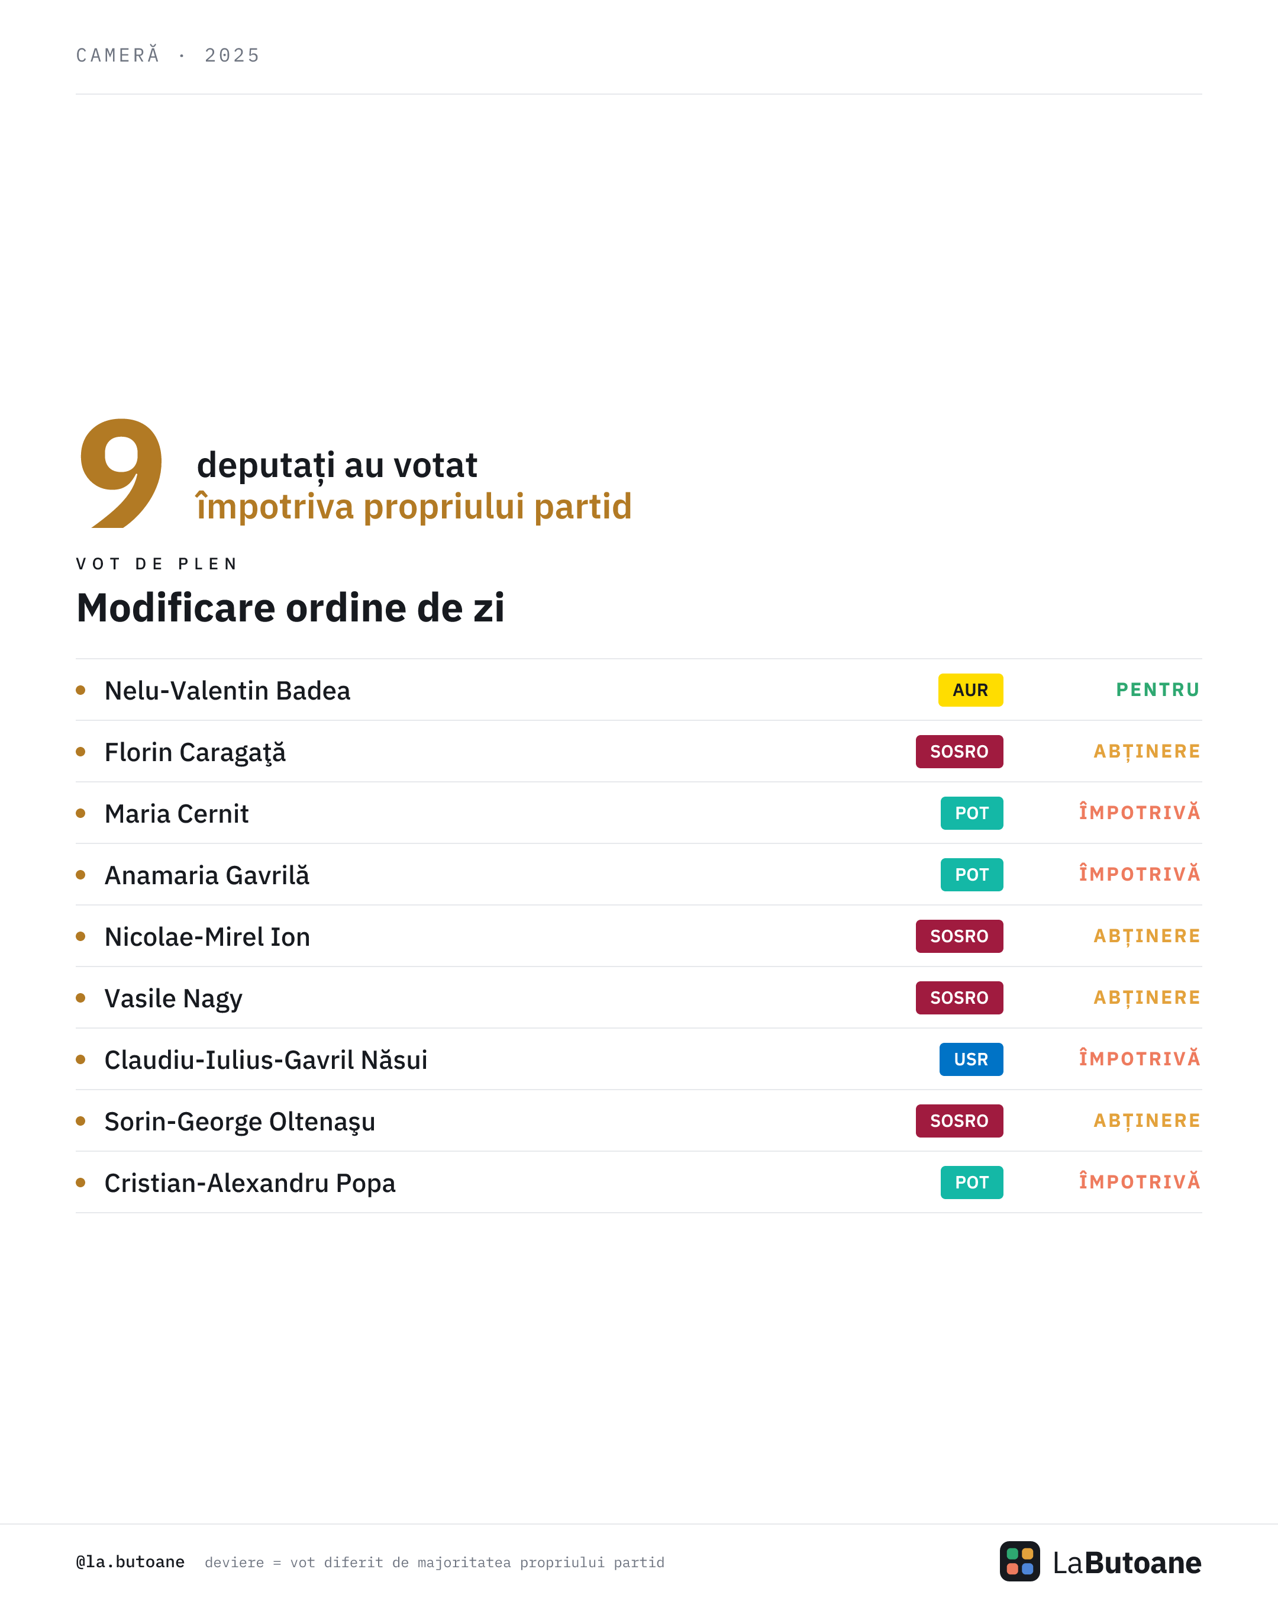This screenshot has height=1598, width=1278.
Task: Click the POT badge beside Cristian-Alexandru Popa
Action: 972,1182
